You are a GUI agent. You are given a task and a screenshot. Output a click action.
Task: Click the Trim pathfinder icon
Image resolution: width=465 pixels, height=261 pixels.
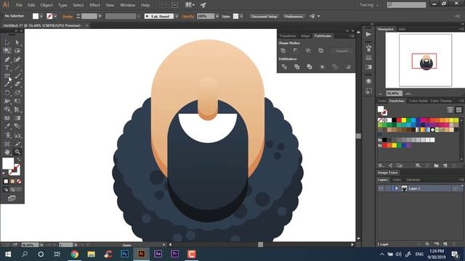tap(297, 67)
